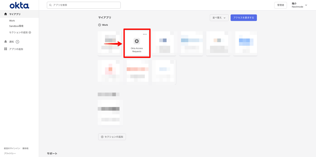
Task: Go to the Work sidebar section
Action: point(12,21)
